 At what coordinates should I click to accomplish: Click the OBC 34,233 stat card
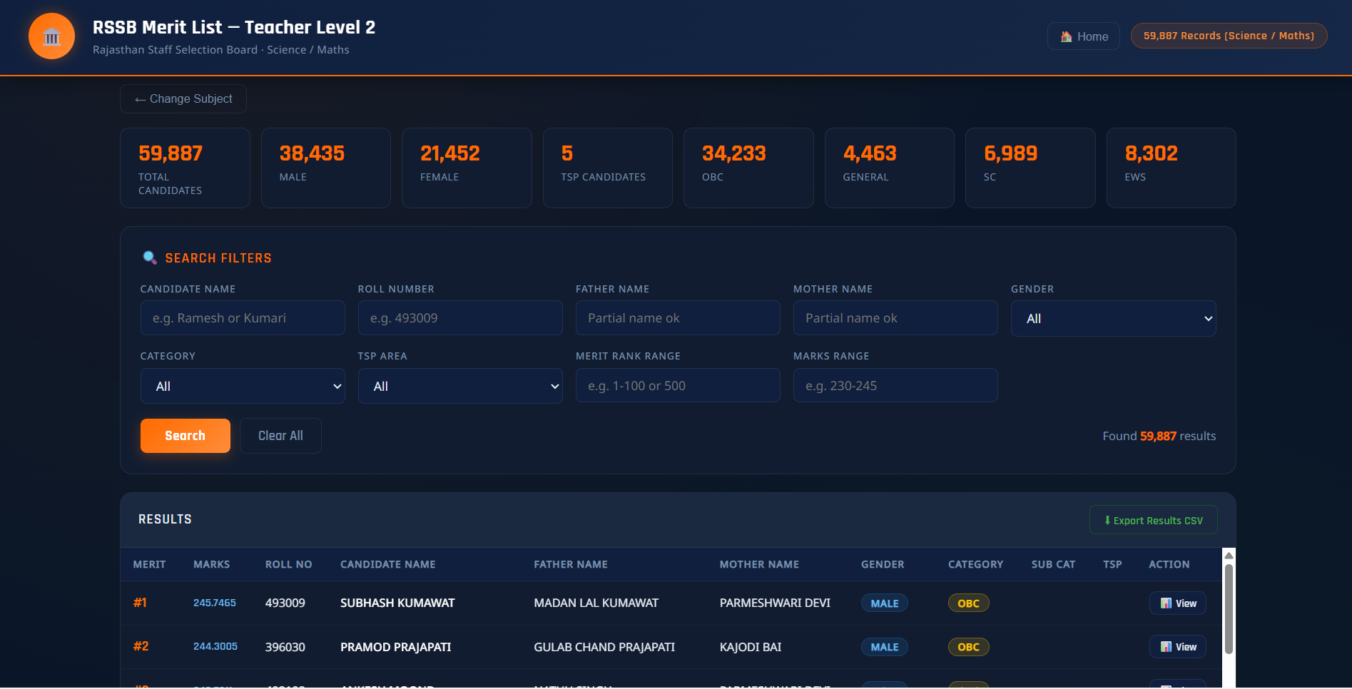(x=748, y=168)
